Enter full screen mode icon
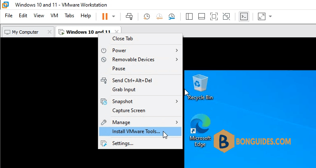 (214, 16)
